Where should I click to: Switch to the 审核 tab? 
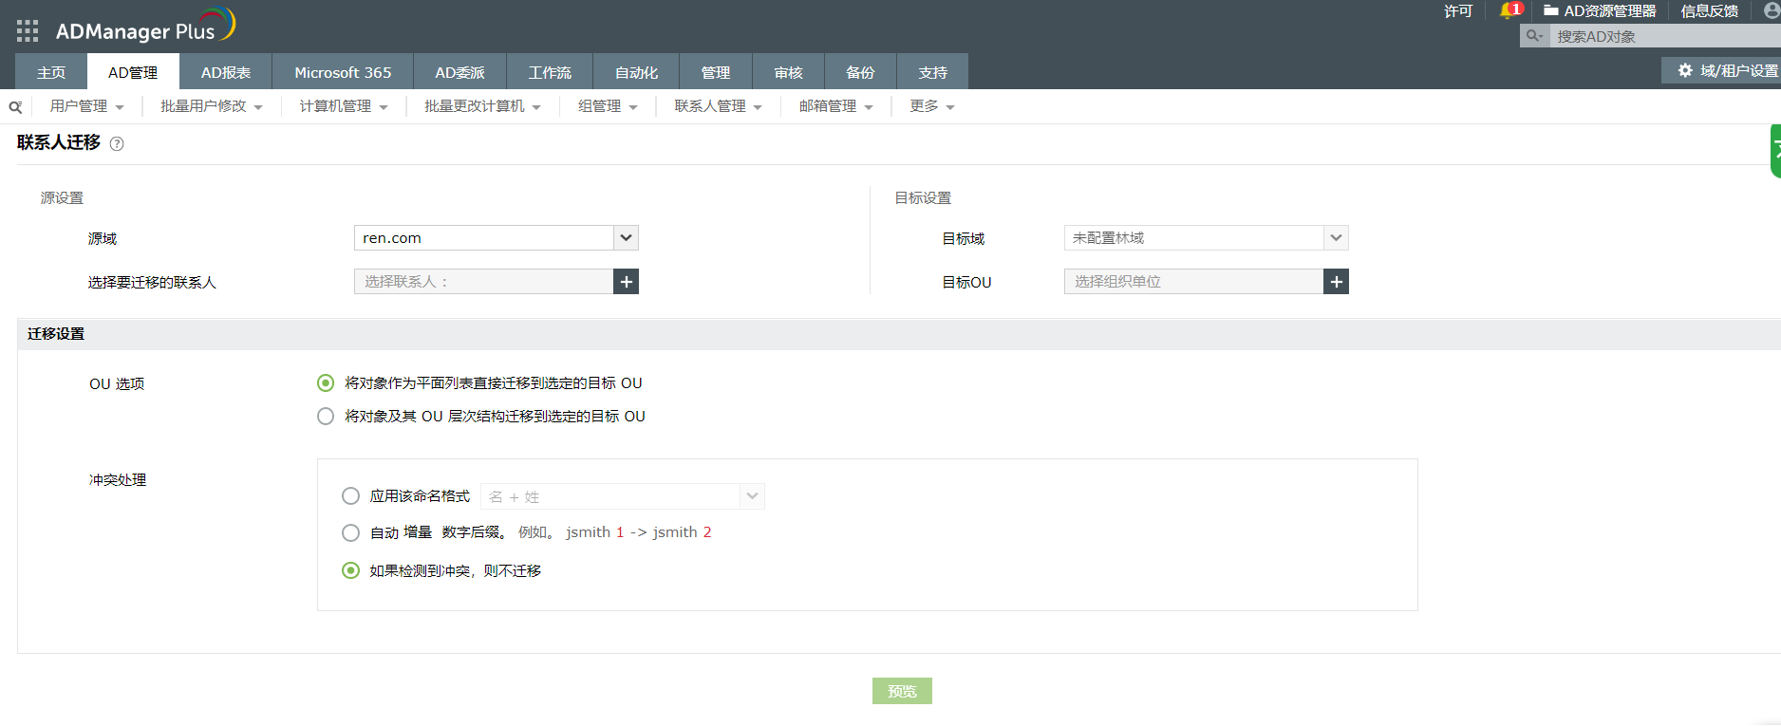pyautogui.click(x=788, y=72)
